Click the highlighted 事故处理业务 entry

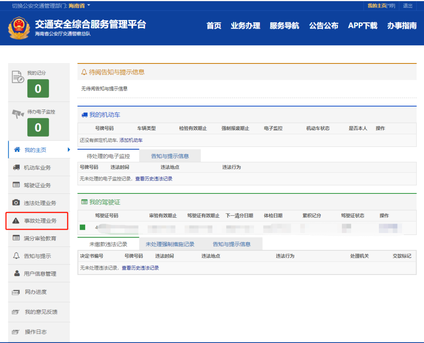pos(38,221)
